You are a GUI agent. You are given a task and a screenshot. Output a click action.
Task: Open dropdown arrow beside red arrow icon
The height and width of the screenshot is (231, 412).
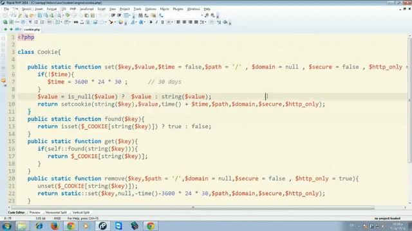115,22
